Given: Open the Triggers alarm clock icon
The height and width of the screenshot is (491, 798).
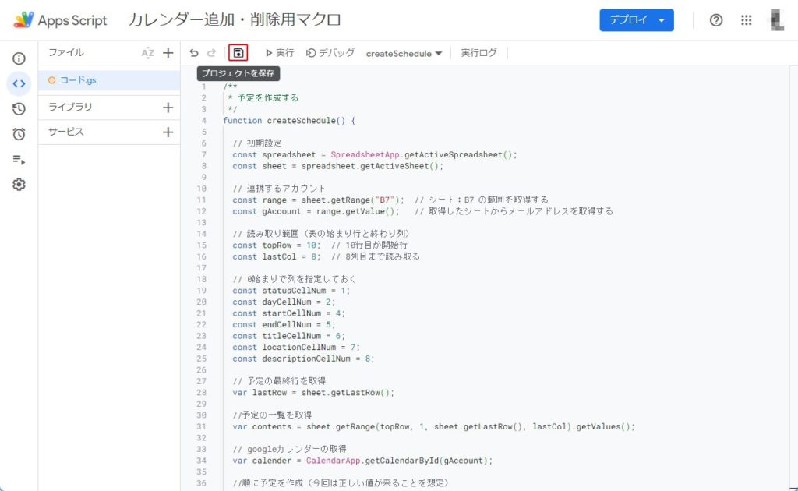Looking at the screenshot, I should click(19, 134).
